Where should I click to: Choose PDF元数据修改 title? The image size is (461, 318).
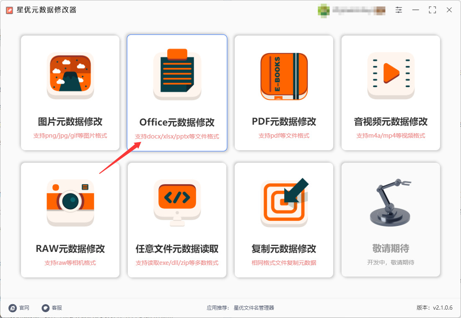tap(284, 122)
